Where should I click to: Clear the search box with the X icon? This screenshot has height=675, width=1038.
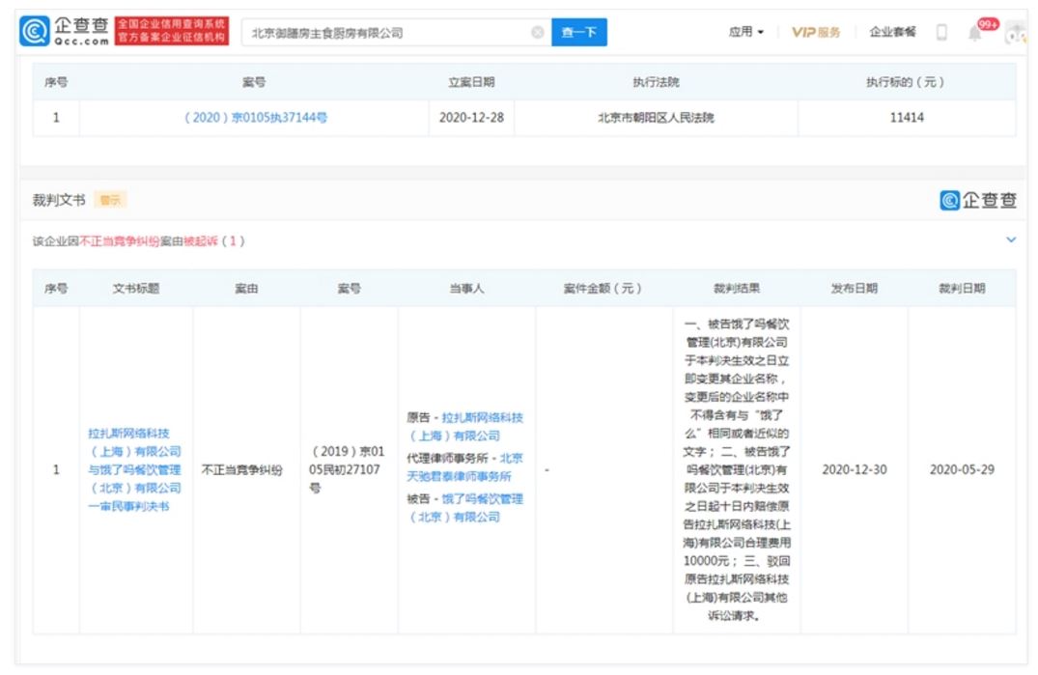(x=538, y=32)
